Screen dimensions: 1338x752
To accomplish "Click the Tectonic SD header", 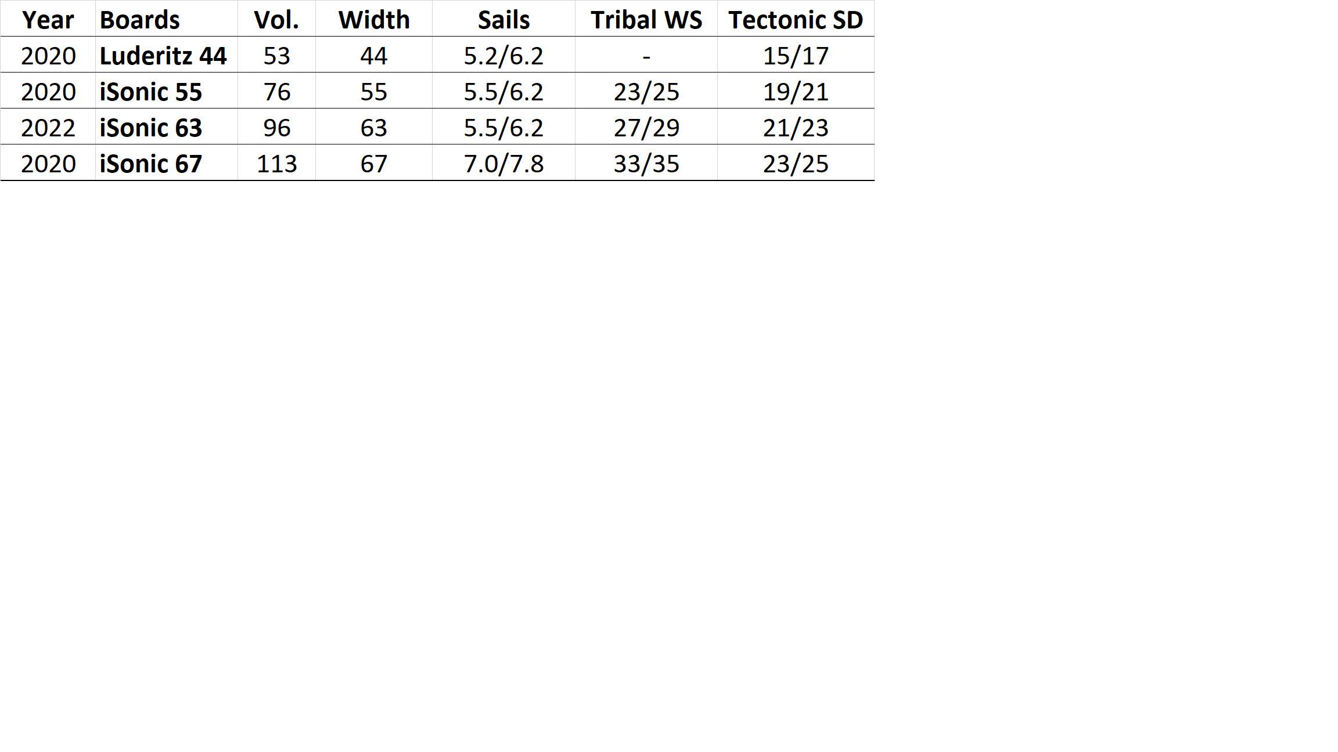I will click(x=796, y=20).
